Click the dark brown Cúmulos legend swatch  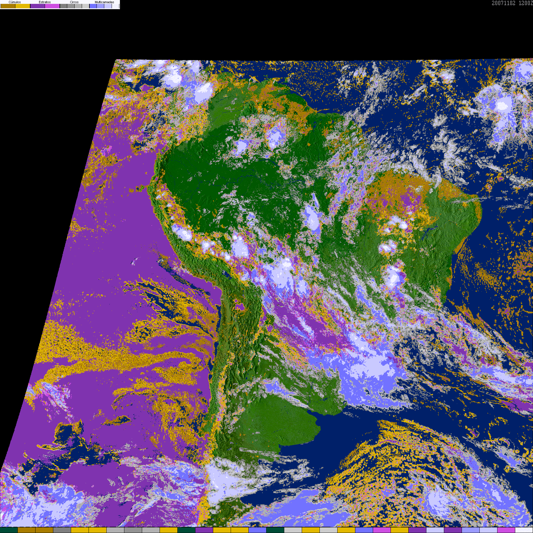[x=8, y=6]
